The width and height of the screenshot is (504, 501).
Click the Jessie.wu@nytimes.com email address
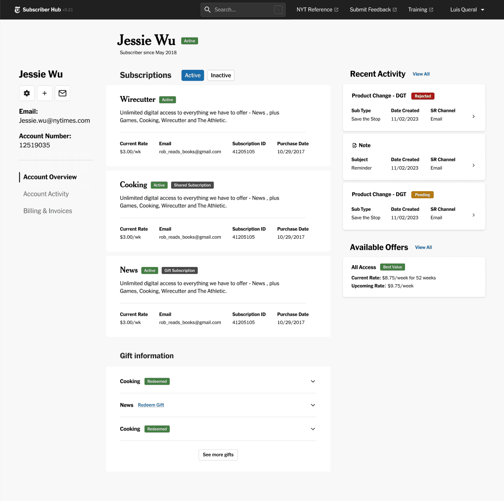click(x=54, y=121)
